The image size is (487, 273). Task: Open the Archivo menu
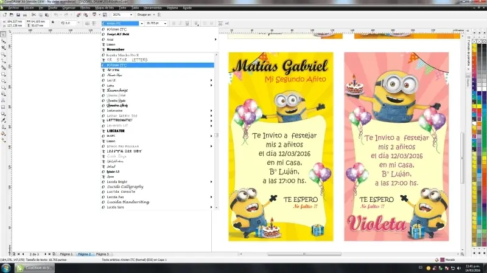[x=13, y=8]
